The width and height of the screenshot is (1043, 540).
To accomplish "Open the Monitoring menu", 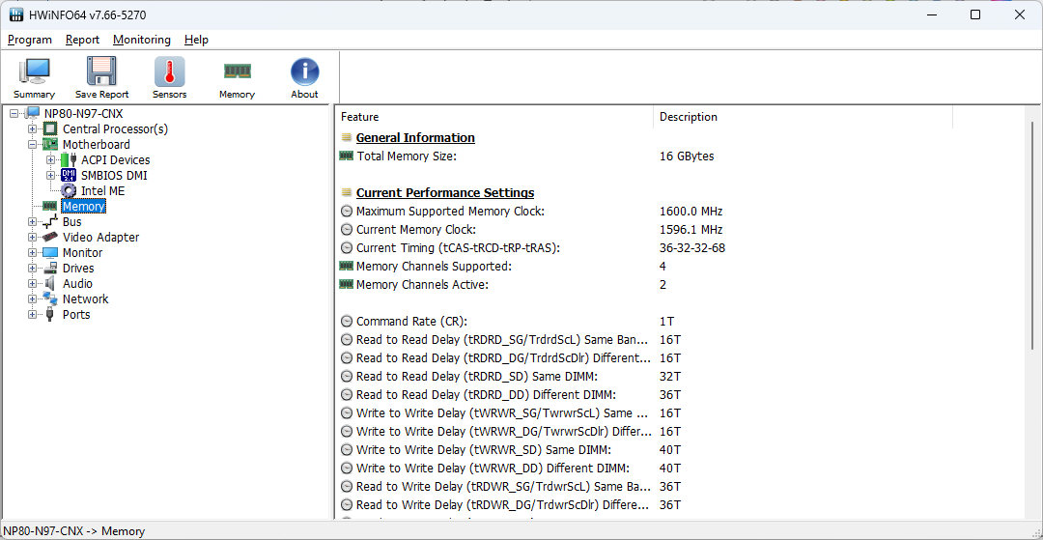I will tap(142, 40).
